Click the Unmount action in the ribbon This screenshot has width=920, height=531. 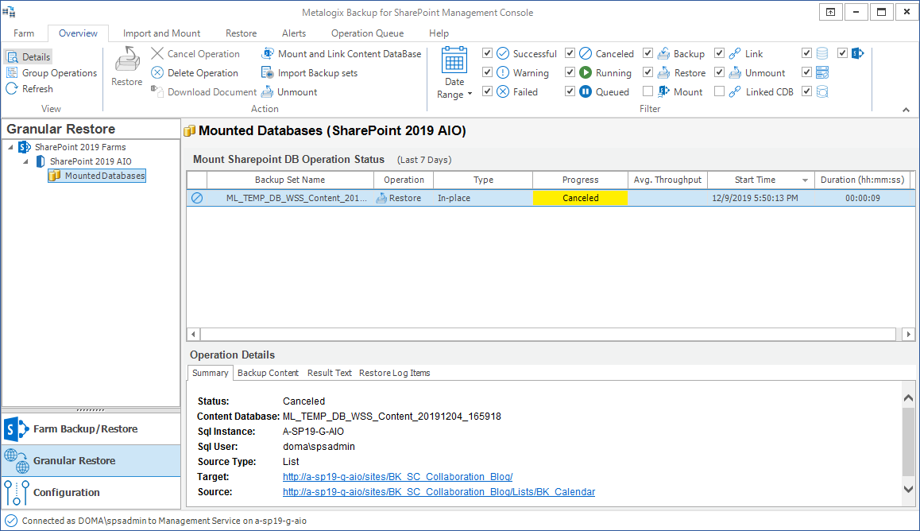coord(268,92)
